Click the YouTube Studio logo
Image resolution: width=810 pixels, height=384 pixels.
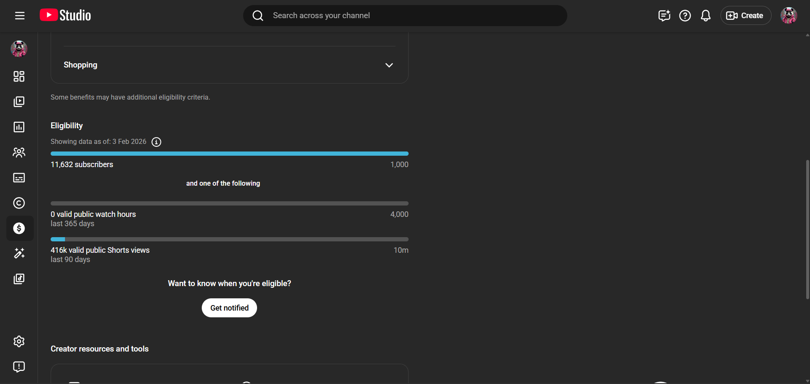point(65,16)
